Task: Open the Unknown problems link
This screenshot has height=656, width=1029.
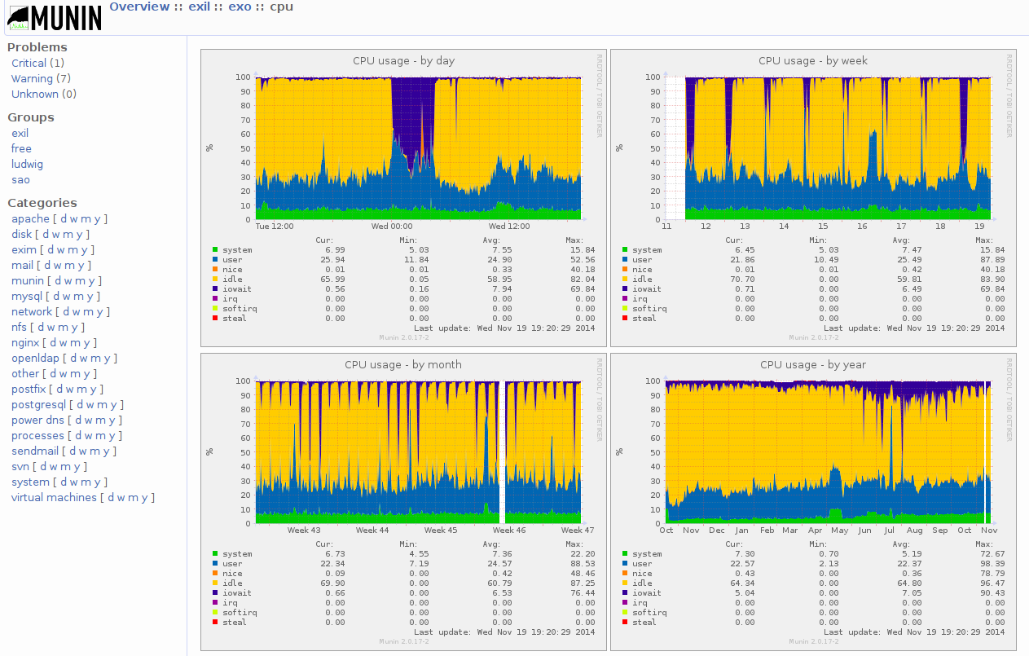Action: pos(34,94)
